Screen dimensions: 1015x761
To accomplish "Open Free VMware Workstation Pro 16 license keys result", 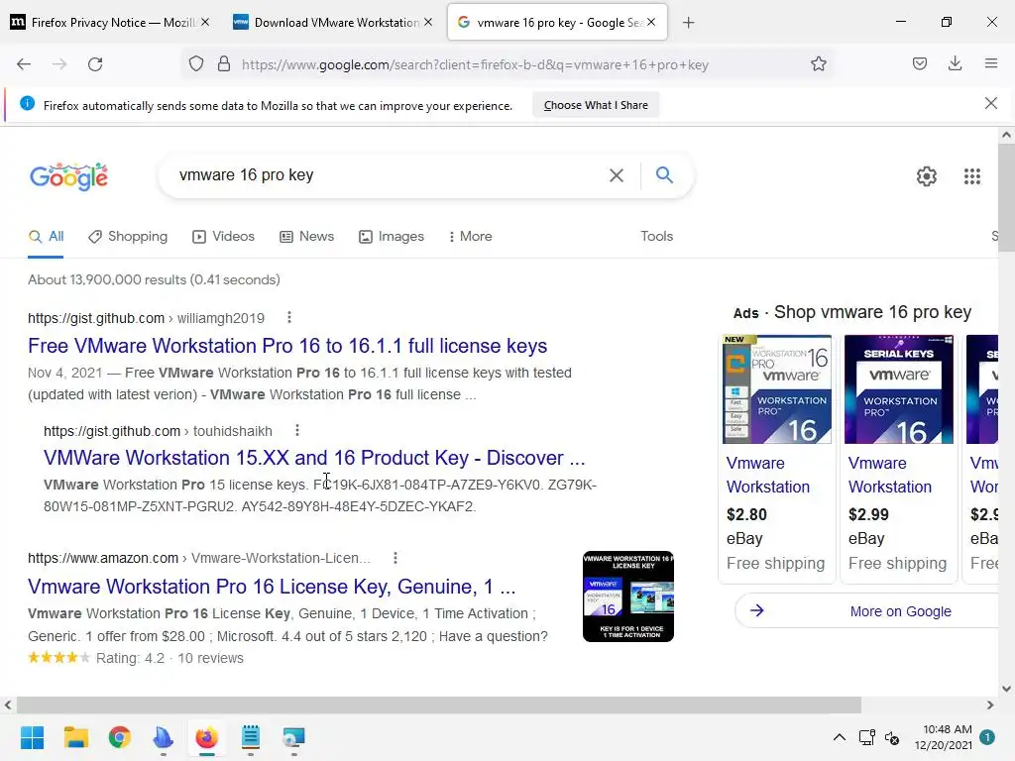I will pyautogui.click(x=287, y=346).
